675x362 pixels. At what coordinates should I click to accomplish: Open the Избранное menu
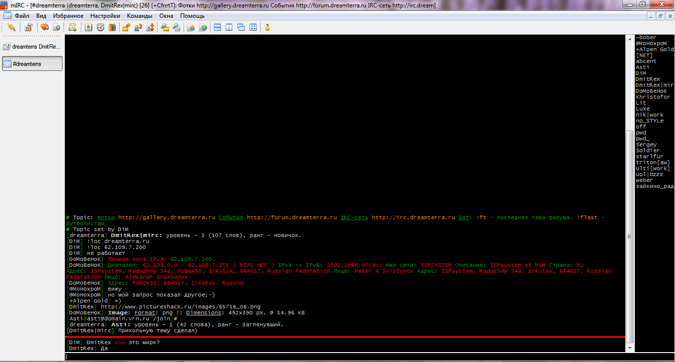[x=68, y=16]
